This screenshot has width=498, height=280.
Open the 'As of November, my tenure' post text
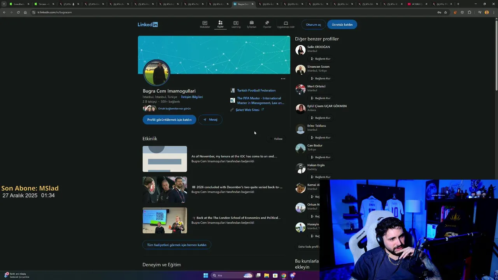[234, 156]
